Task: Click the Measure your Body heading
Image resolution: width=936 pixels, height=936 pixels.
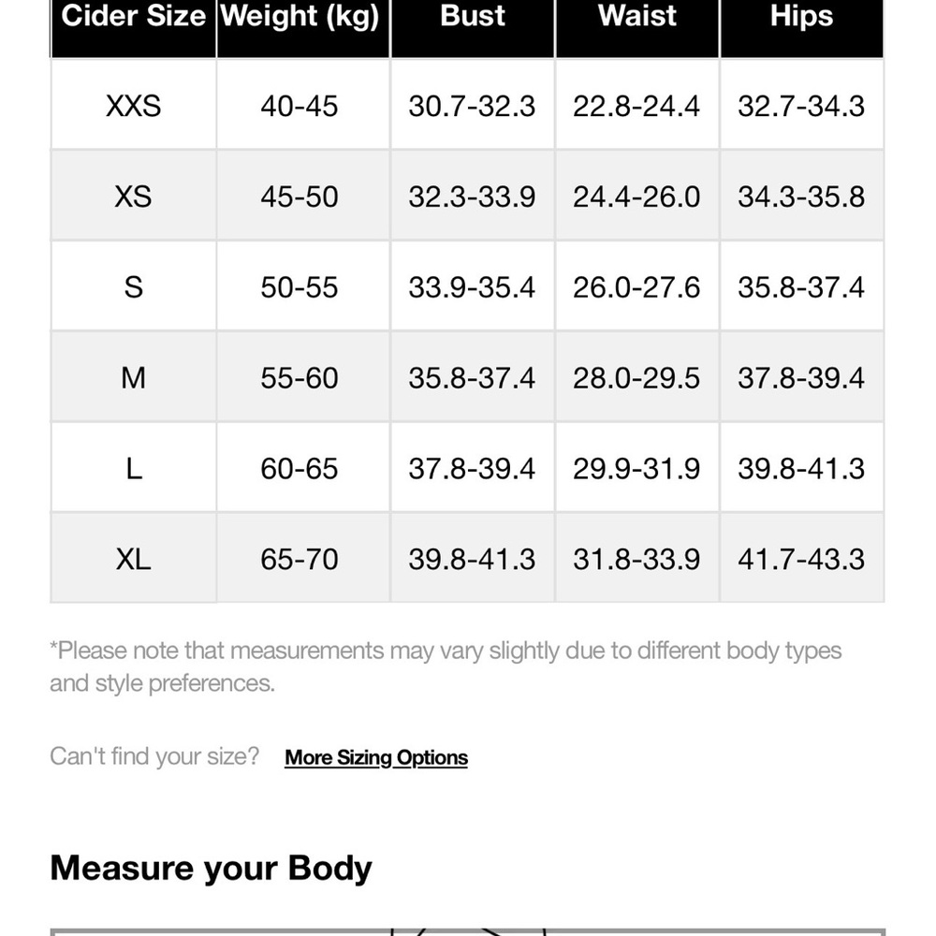Action: coord(211,868)
